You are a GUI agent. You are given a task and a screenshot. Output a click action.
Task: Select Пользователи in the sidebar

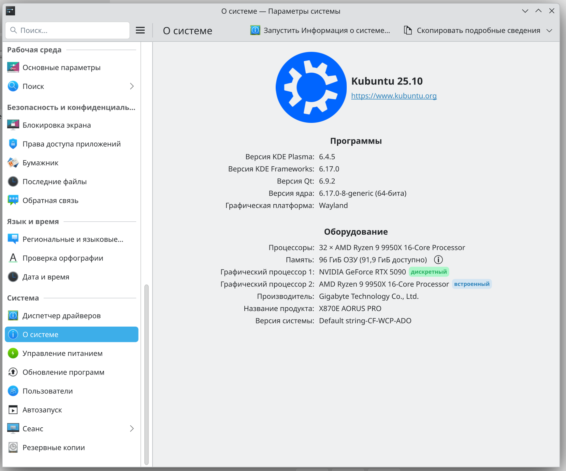coord(48,391)
